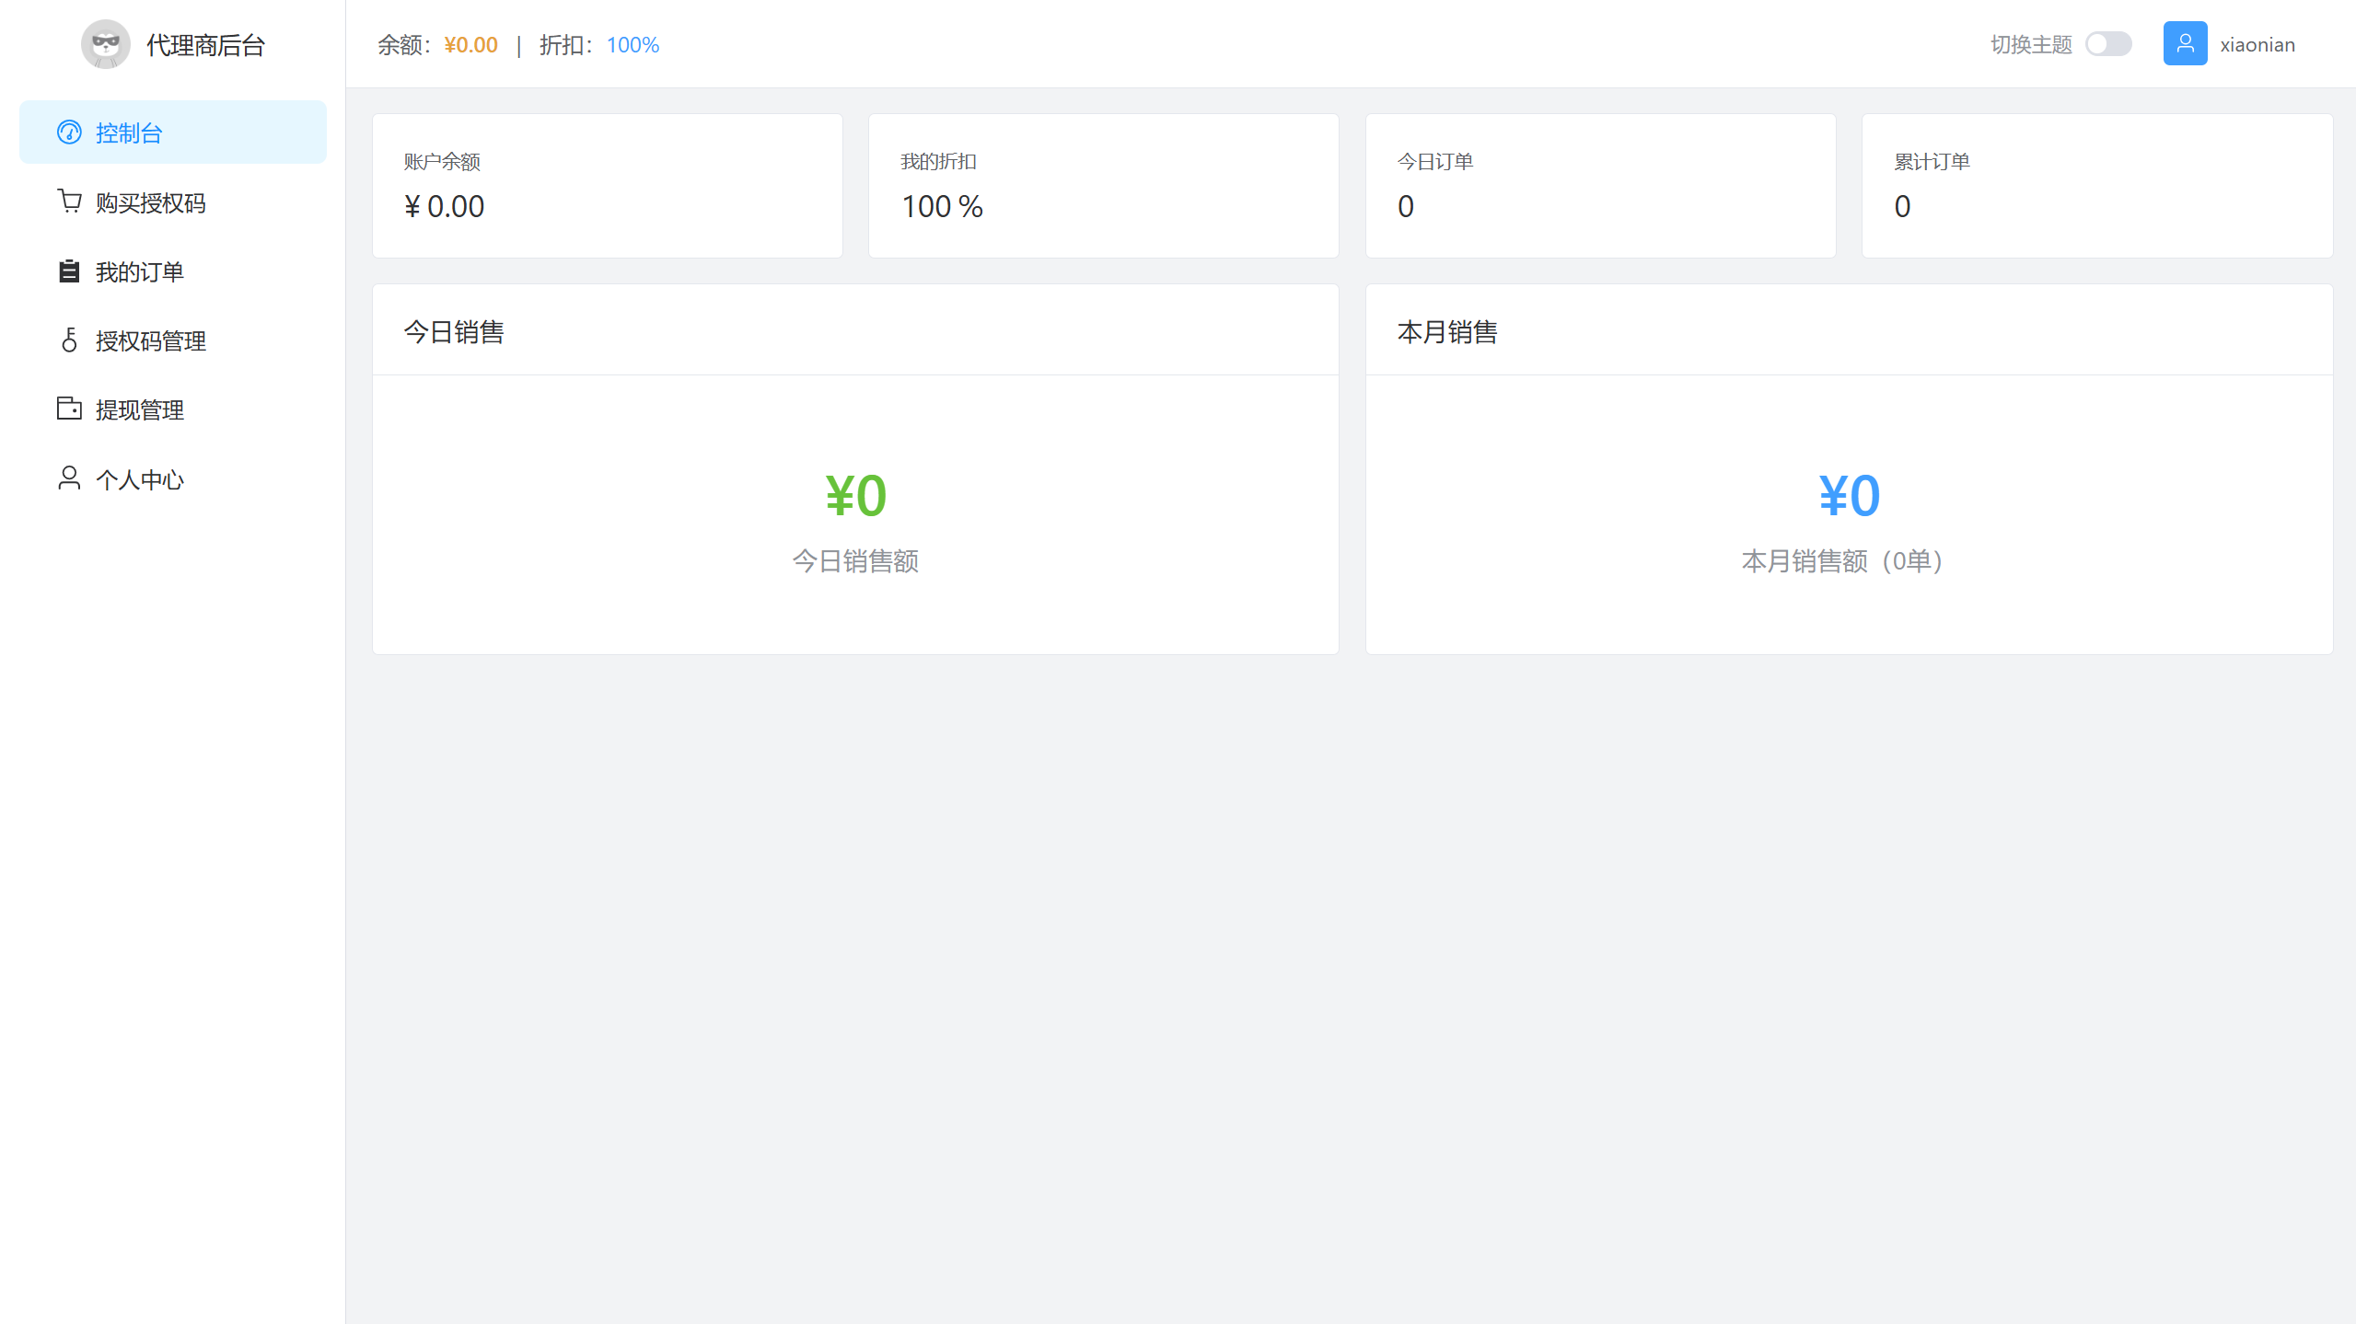Click the personal center user icon
Viewport: 2356px width, 1324px height.
[x=69, y=478]
